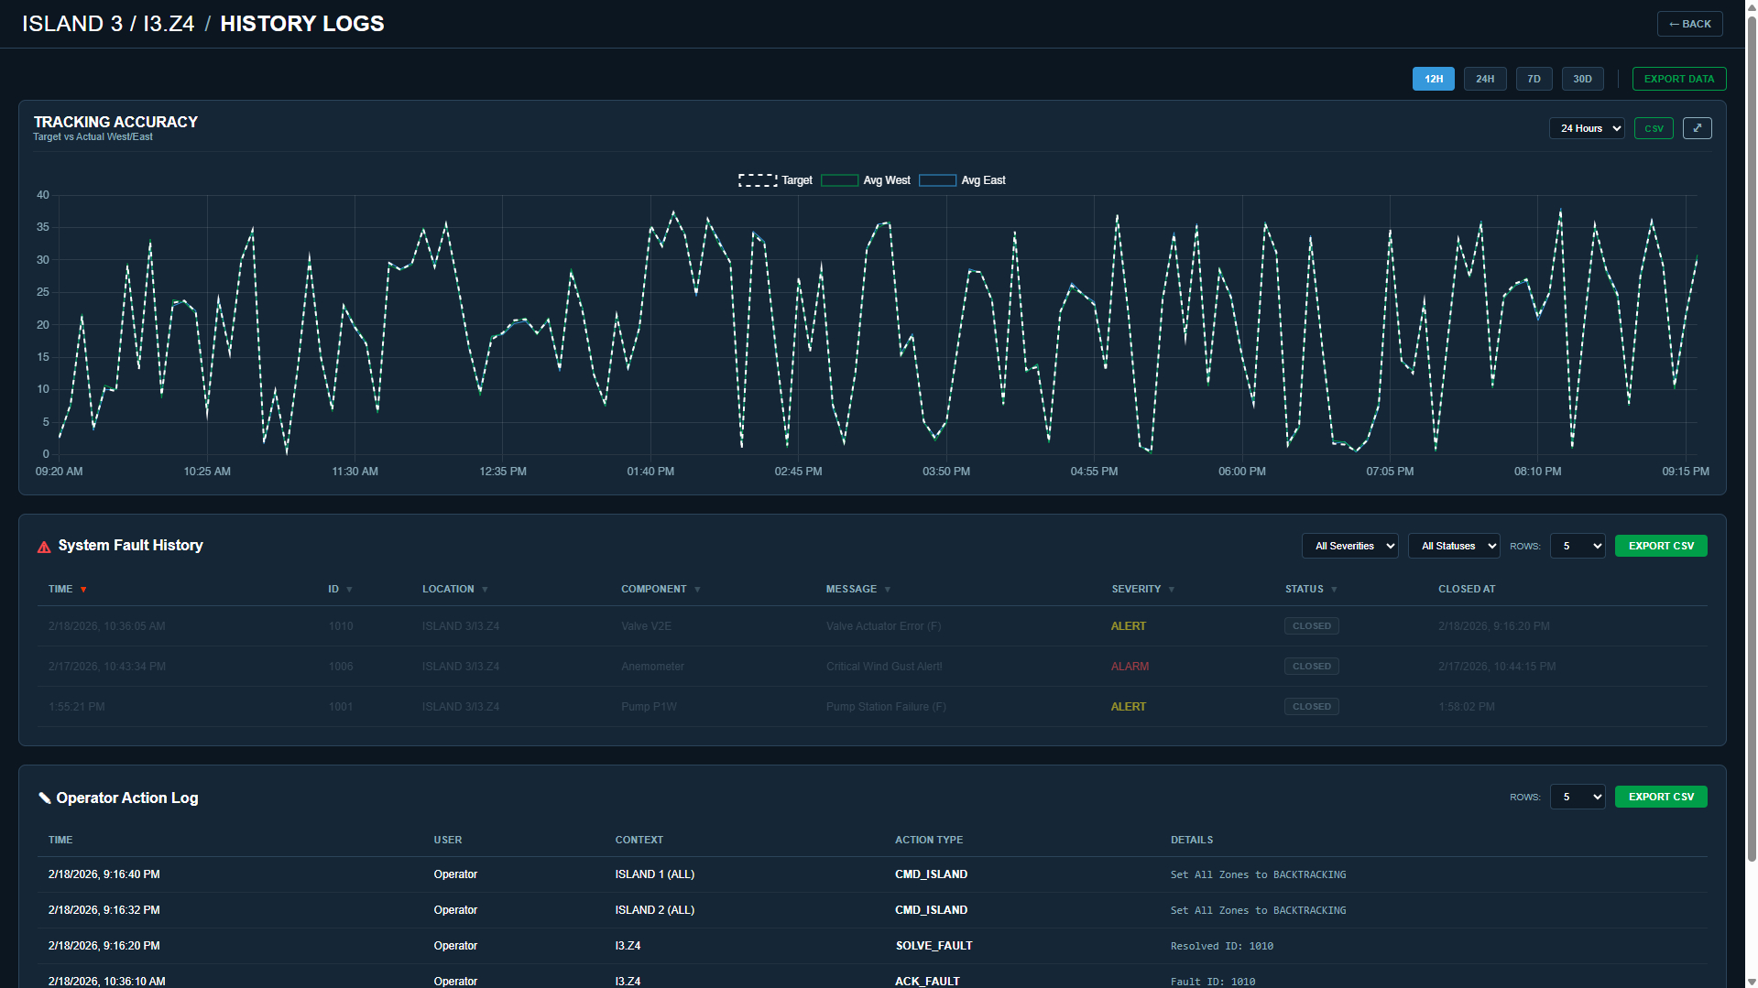Viewport: 1758px width, 988px height.
Task: Click the sort arrow on the TIME column
Action: 84,589
